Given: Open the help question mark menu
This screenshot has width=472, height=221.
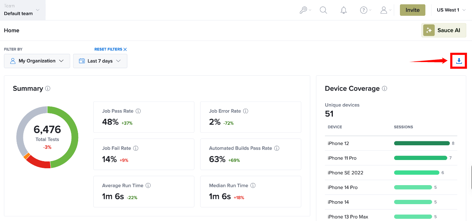Looking at the screenshot, I should pyautogui.click(x=365, y=10).
